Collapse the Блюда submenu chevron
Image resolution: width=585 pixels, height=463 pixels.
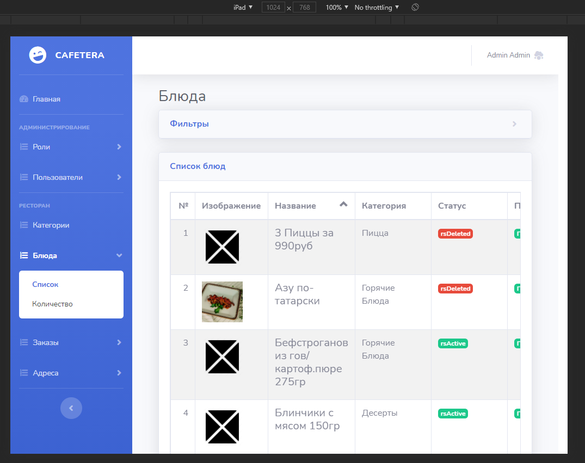(x=119, y=255)
